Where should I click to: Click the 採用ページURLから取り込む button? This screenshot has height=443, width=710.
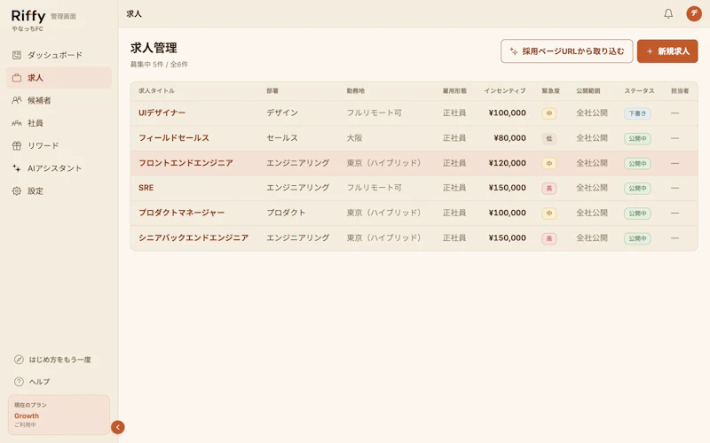(x=566, y=51)
